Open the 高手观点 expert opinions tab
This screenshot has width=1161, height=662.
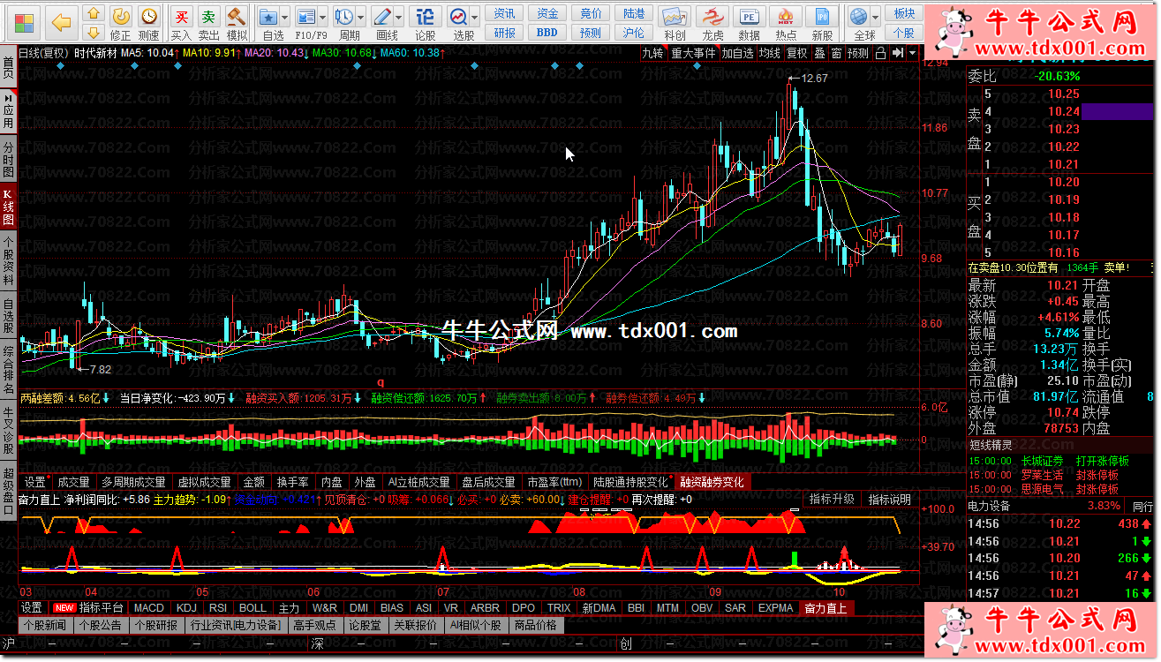[314, 625]
